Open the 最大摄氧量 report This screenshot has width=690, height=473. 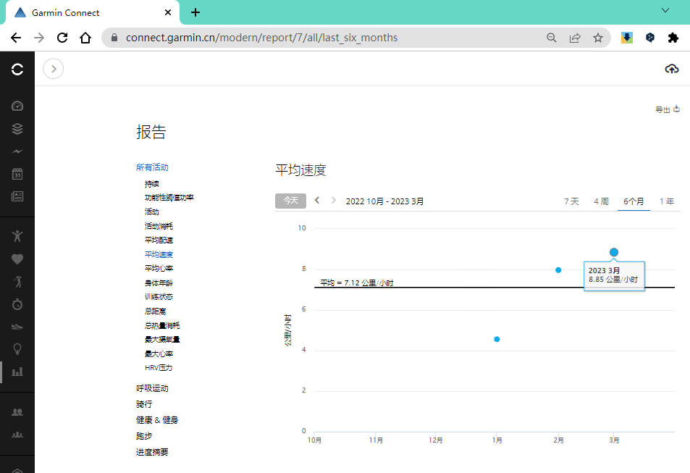(x=162, y=339)
